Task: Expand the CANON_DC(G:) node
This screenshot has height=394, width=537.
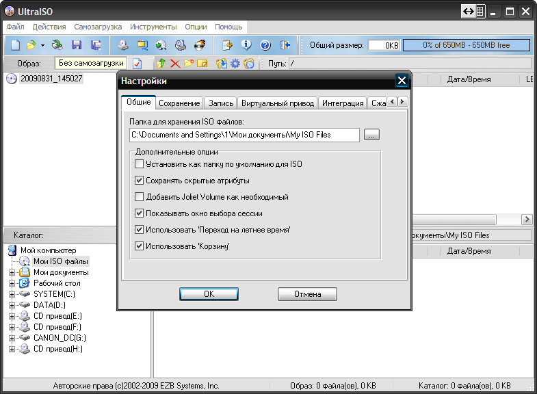Action: click(12, 338)
